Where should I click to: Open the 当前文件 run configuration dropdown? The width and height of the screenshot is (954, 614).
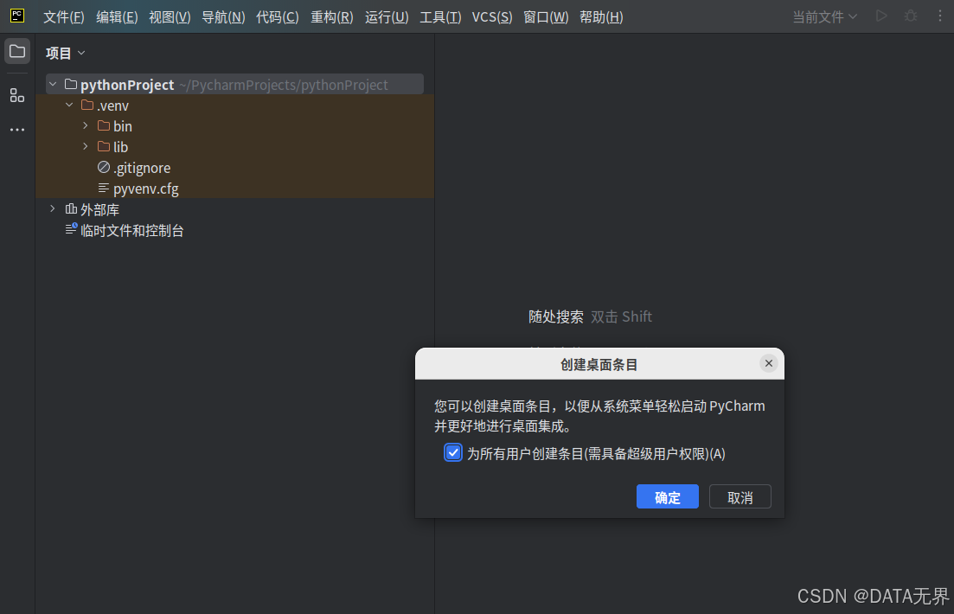(x=824, y=17)
